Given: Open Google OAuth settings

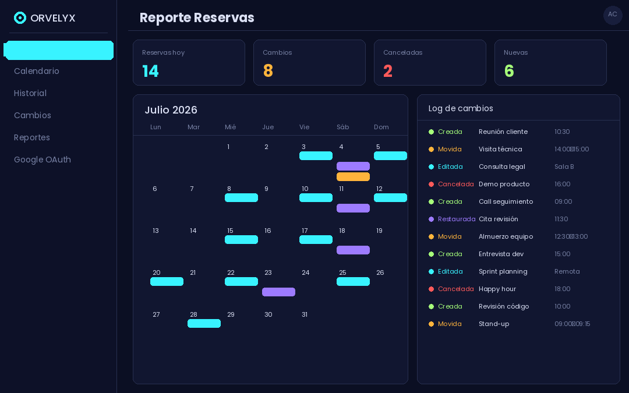Looking at the screenshot, I should coord(43,159).
